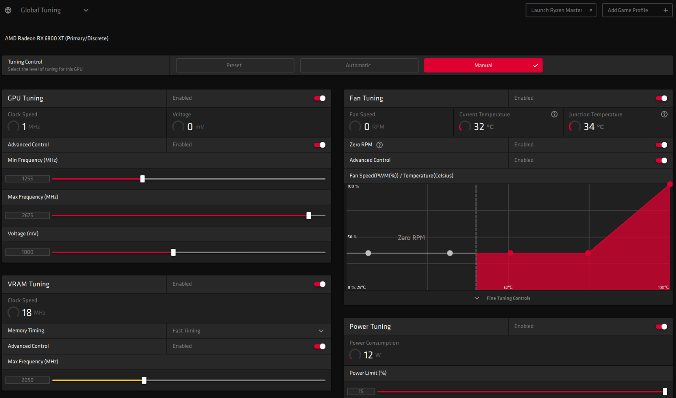This screenshot has height=398, width=676.
Task: Click the fan curve point near 62°C
Action: tap(510, 253)
